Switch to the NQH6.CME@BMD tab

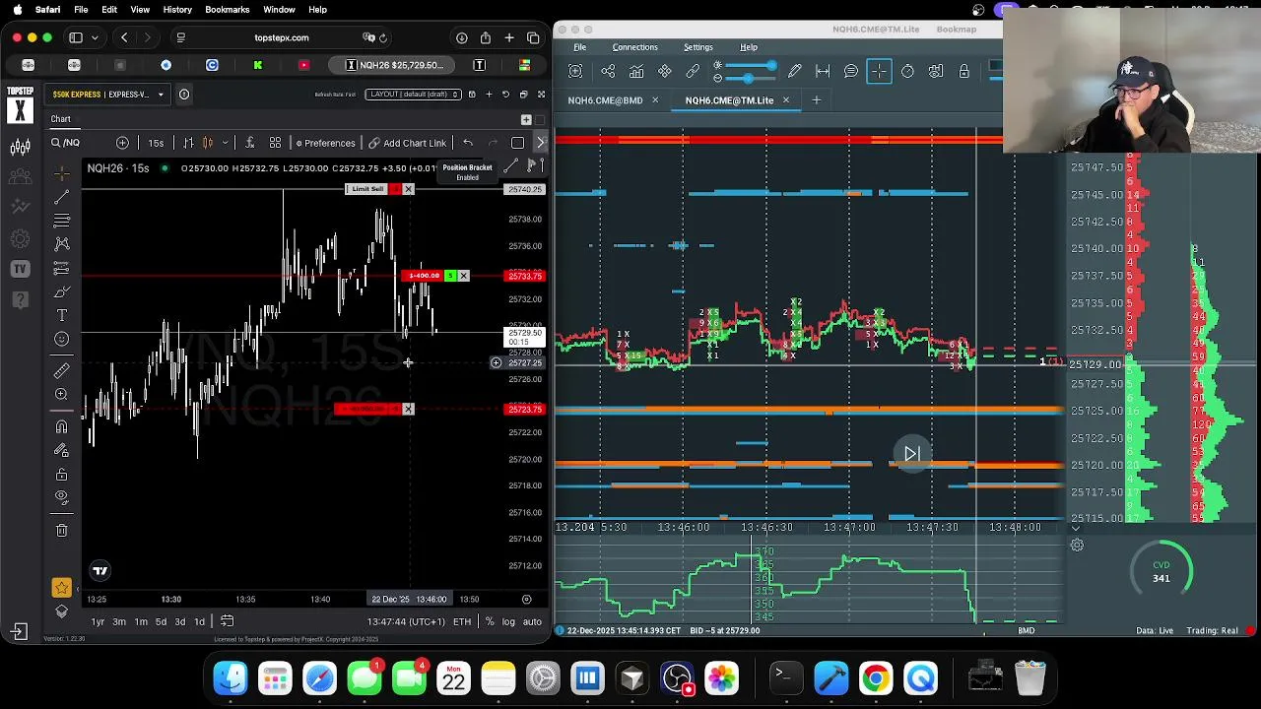tap(605, 100)
